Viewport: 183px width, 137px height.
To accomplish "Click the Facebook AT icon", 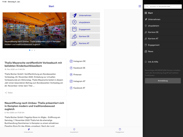I will (x=71, y=88).
